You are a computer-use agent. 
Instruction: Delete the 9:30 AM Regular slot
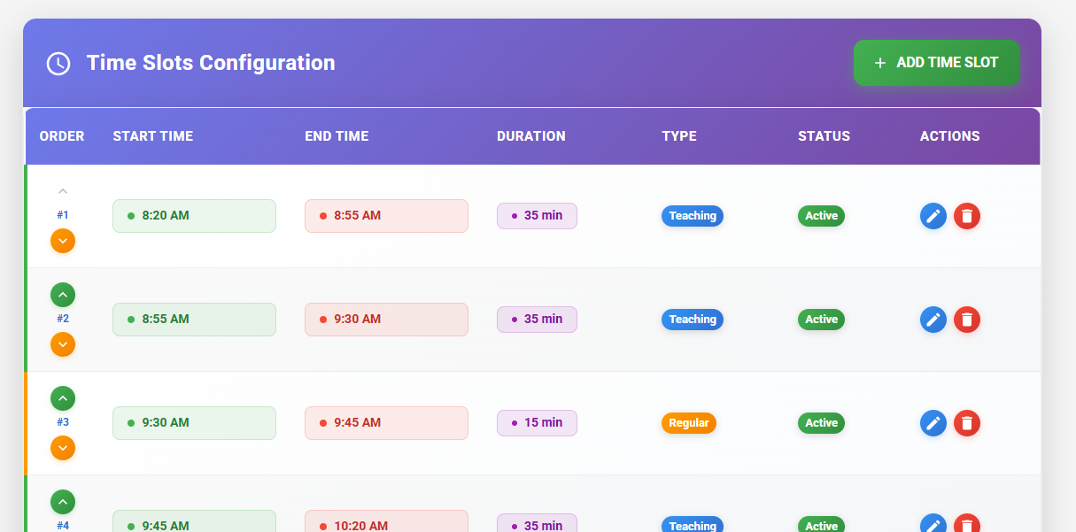967,423
